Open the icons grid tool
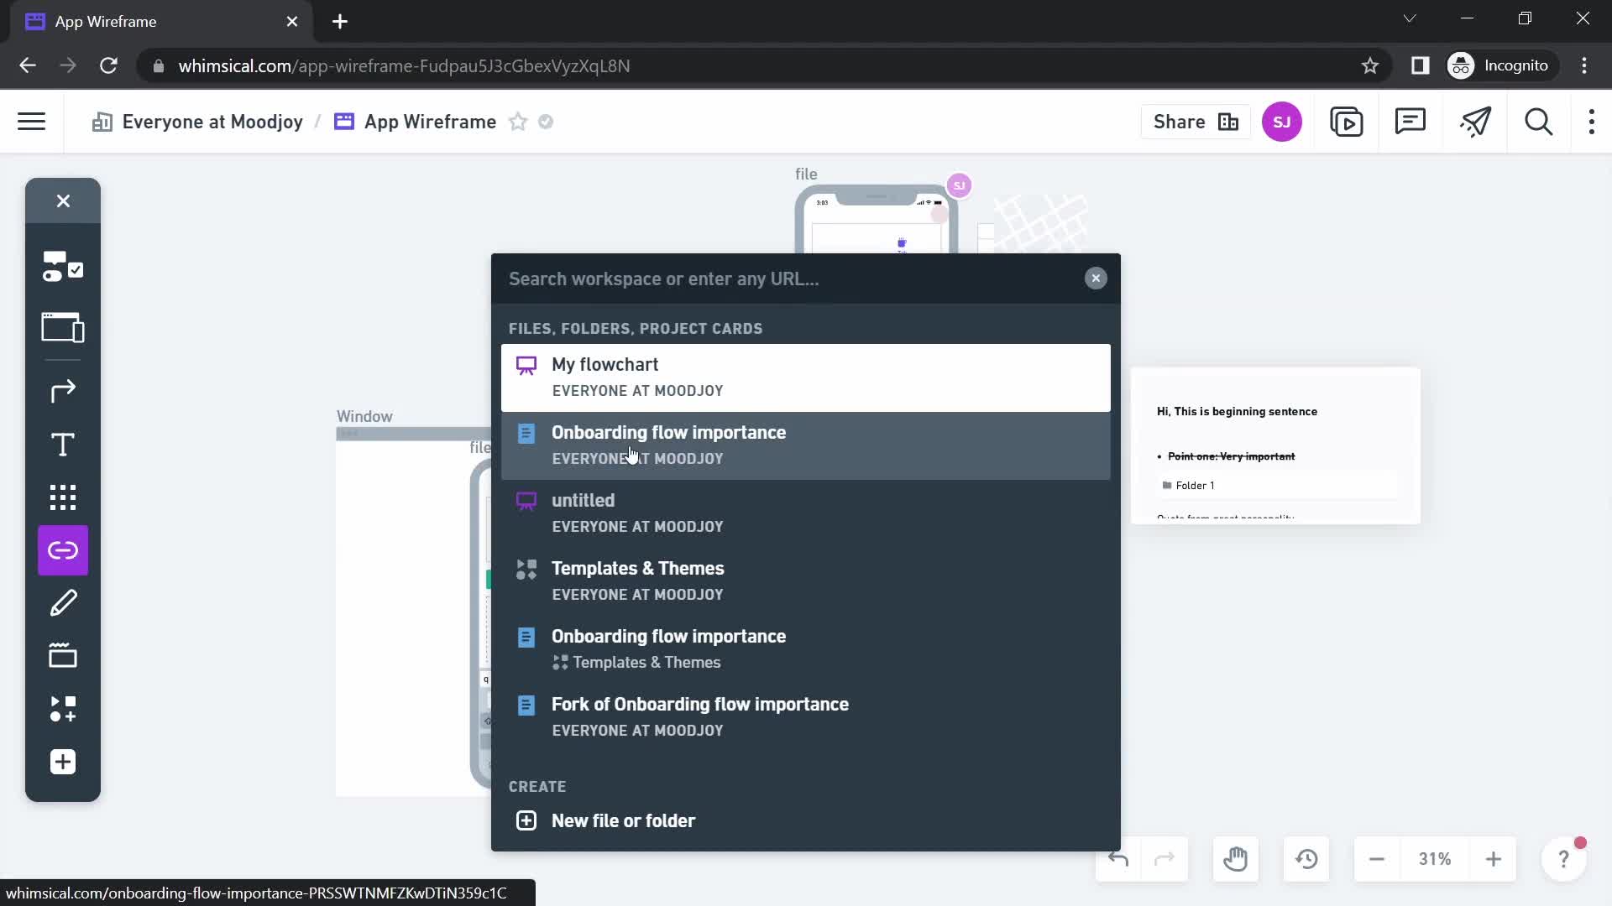The height and width of the screenshot is (906, 1612). (x=63, y=497)
